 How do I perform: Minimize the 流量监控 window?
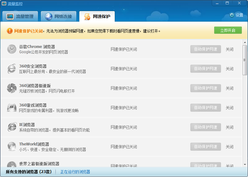coord(217,3)
